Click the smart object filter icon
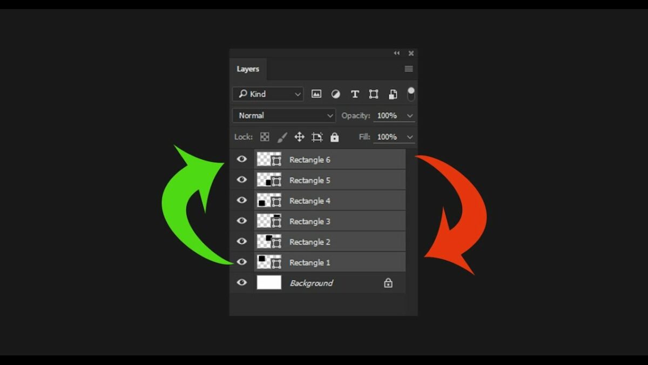The width and height of the screenshot is (648, 365). pyautogui.click(x=393, y=94)
